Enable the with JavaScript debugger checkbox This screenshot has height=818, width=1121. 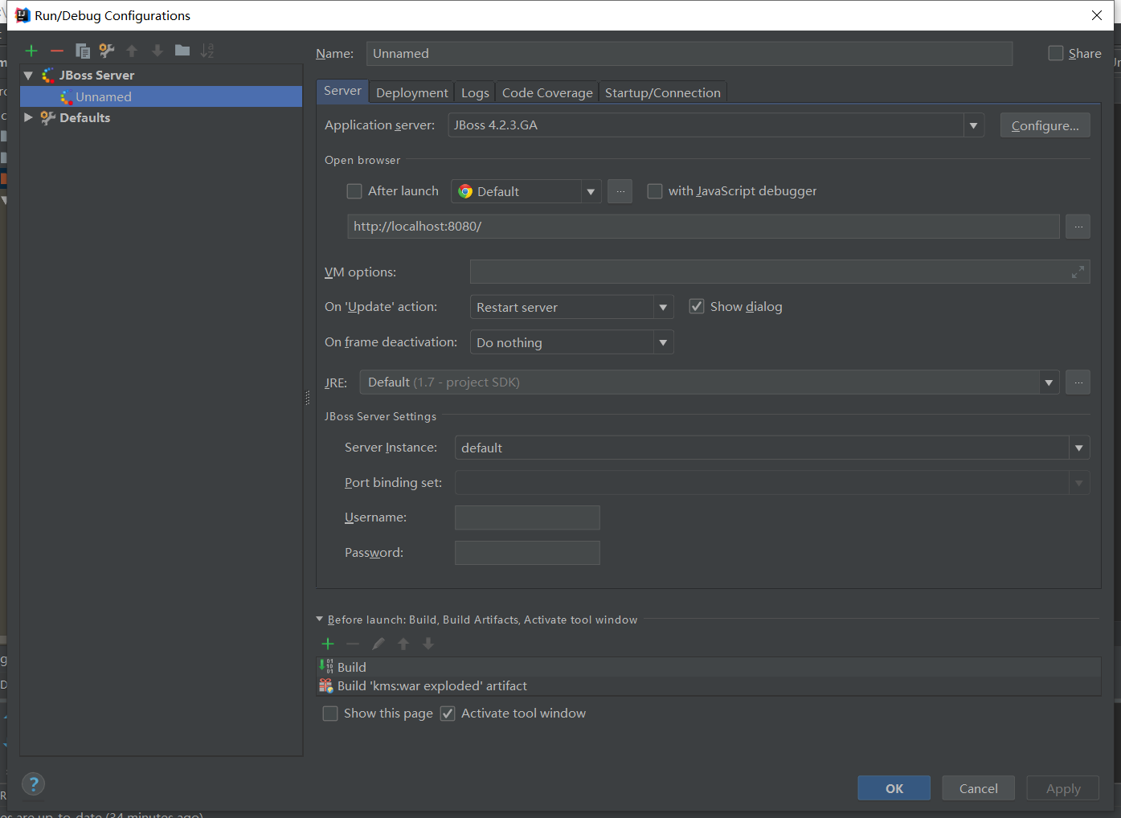point(655,191)
